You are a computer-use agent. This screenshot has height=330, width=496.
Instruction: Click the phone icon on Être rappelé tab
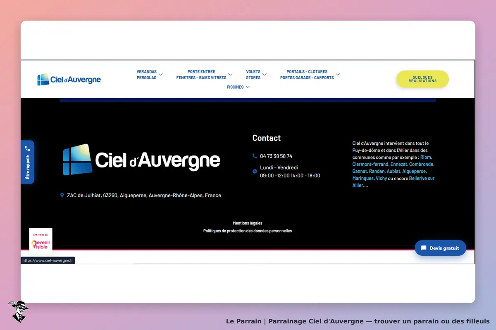[27, 148]
